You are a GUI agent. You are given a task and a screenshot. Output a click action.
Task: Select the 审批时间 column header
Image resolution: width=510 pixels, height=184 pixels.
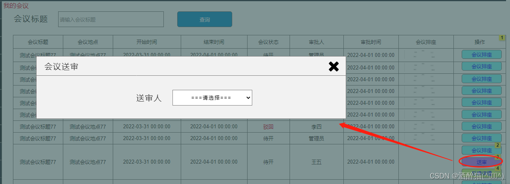[x=371, y=42]
